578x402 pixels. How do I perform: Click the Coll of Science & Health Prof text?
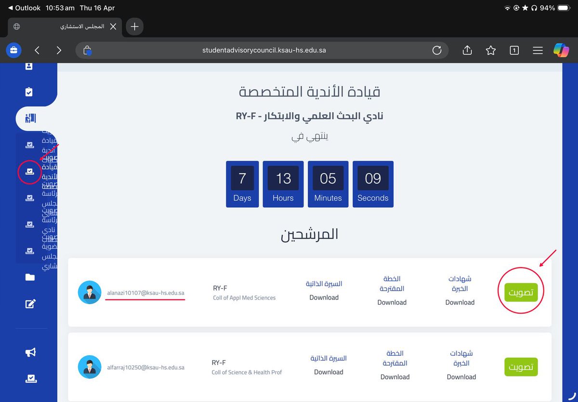click(x=247, y=372)
